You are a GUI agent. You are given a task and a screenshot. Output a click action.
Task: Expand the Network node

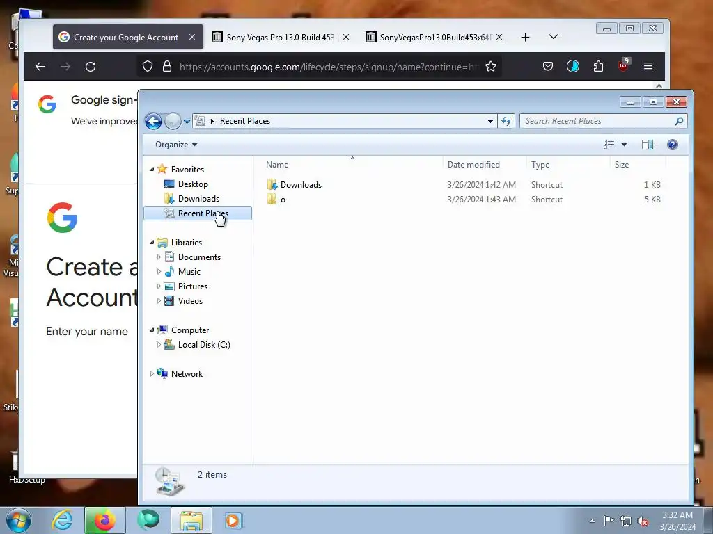(152, 373)
